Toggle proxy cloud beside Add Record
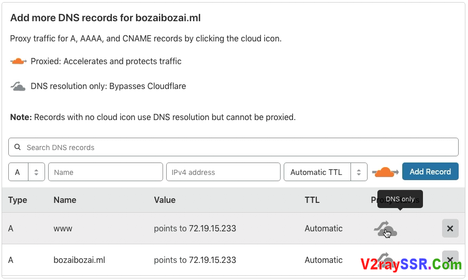 point(385,172)
